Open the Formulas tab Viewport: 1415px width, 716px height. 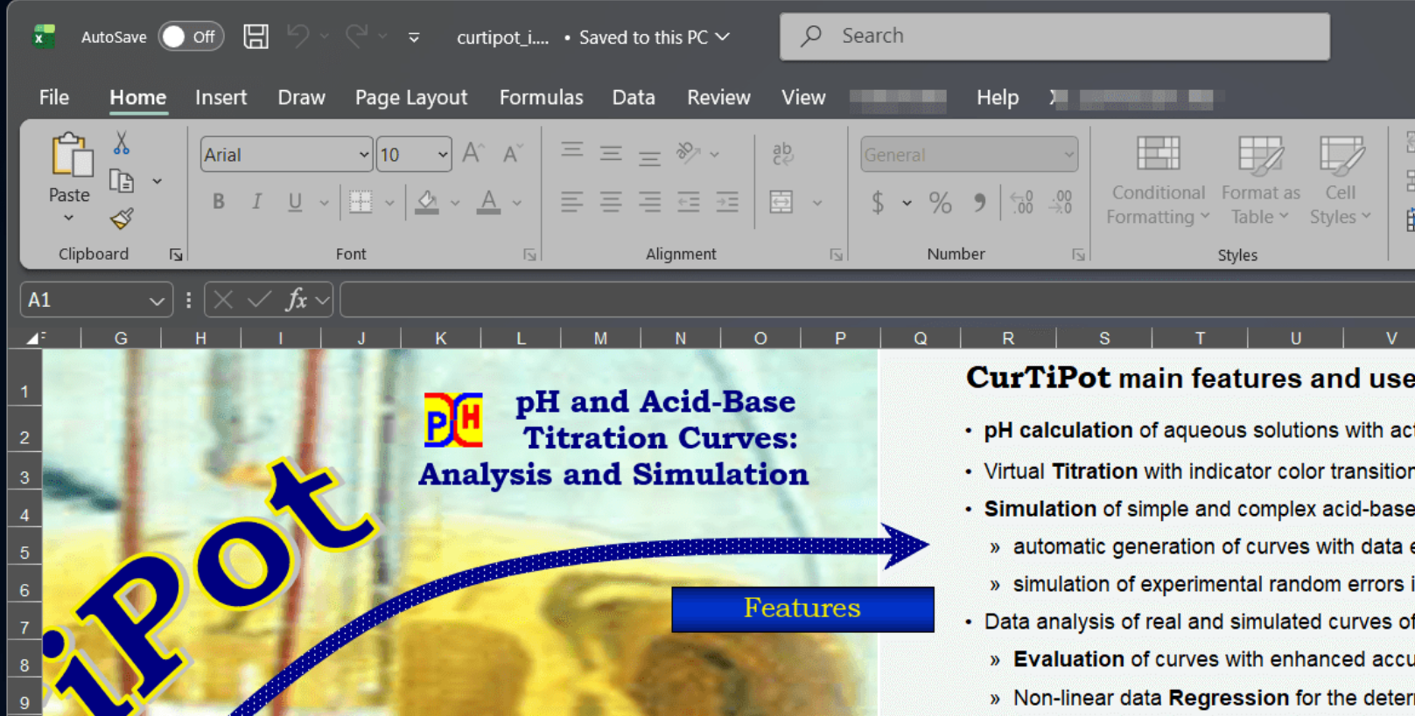[541, 98]
